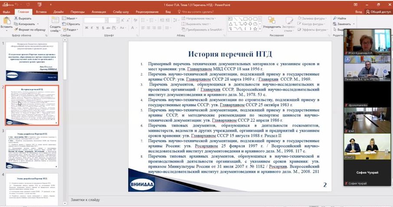Click the align text left icon
Image resolution: width=393 pixels, height=207 pixels.
point(143,28)
